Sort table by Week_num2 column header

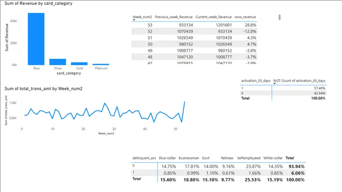click(x=142, y=17)
